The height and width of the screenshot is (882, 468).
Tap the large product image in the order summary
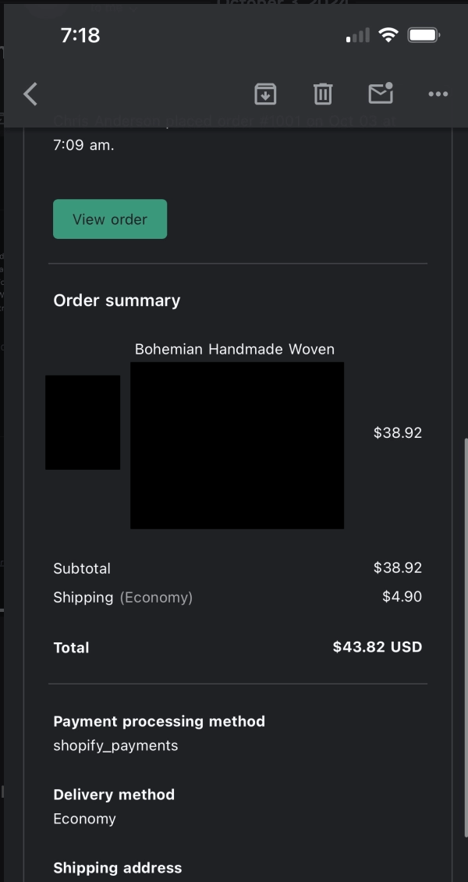237,445
